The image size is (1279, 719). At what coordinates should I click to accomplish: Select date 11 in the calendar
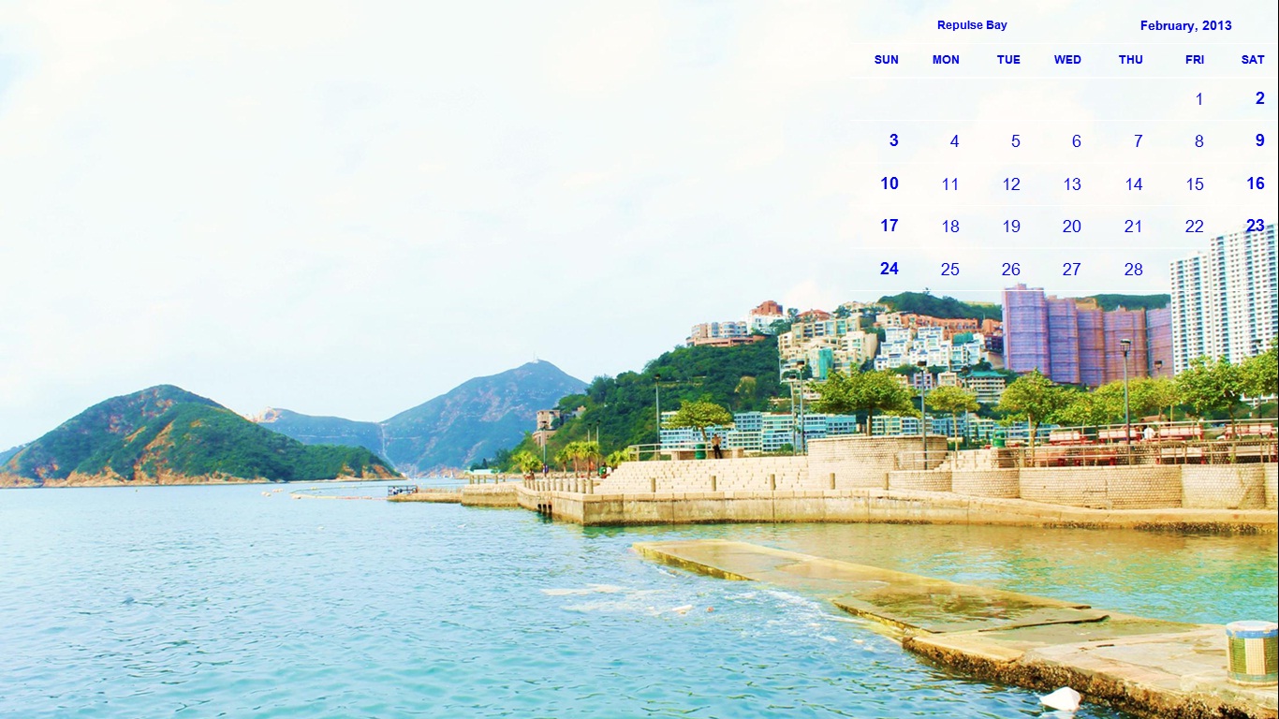[x=950, y=184]
